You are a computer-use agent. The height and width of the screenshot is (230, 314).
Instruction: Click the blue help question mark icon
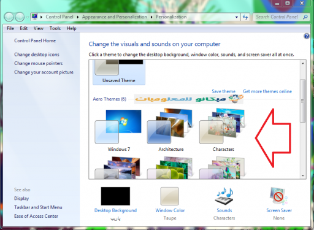point(307,36)
